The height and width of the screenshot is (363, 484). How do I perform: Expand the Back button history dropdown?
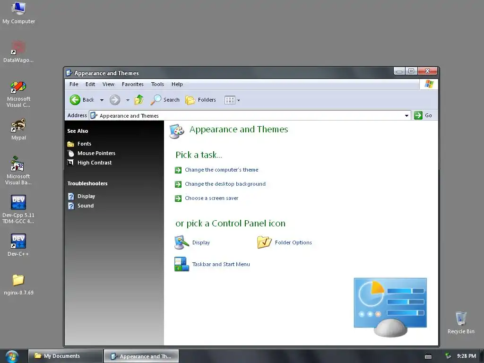[102, 100]
